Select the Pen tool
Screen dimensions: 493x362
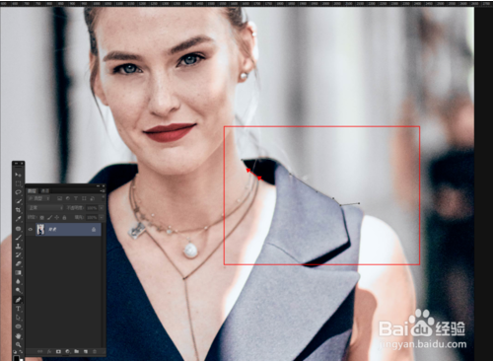[18, 300]
